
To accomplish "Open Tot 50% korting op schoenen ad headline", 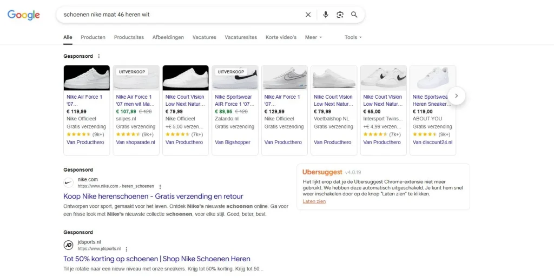I will 157,259.
